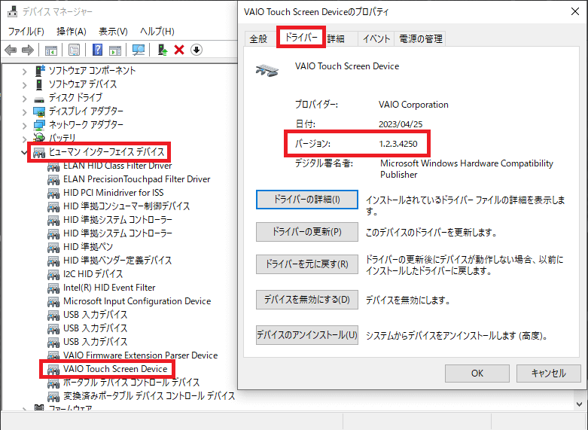
Task: Select HID 準拠ペン device
Action: [x=88, y=246]
